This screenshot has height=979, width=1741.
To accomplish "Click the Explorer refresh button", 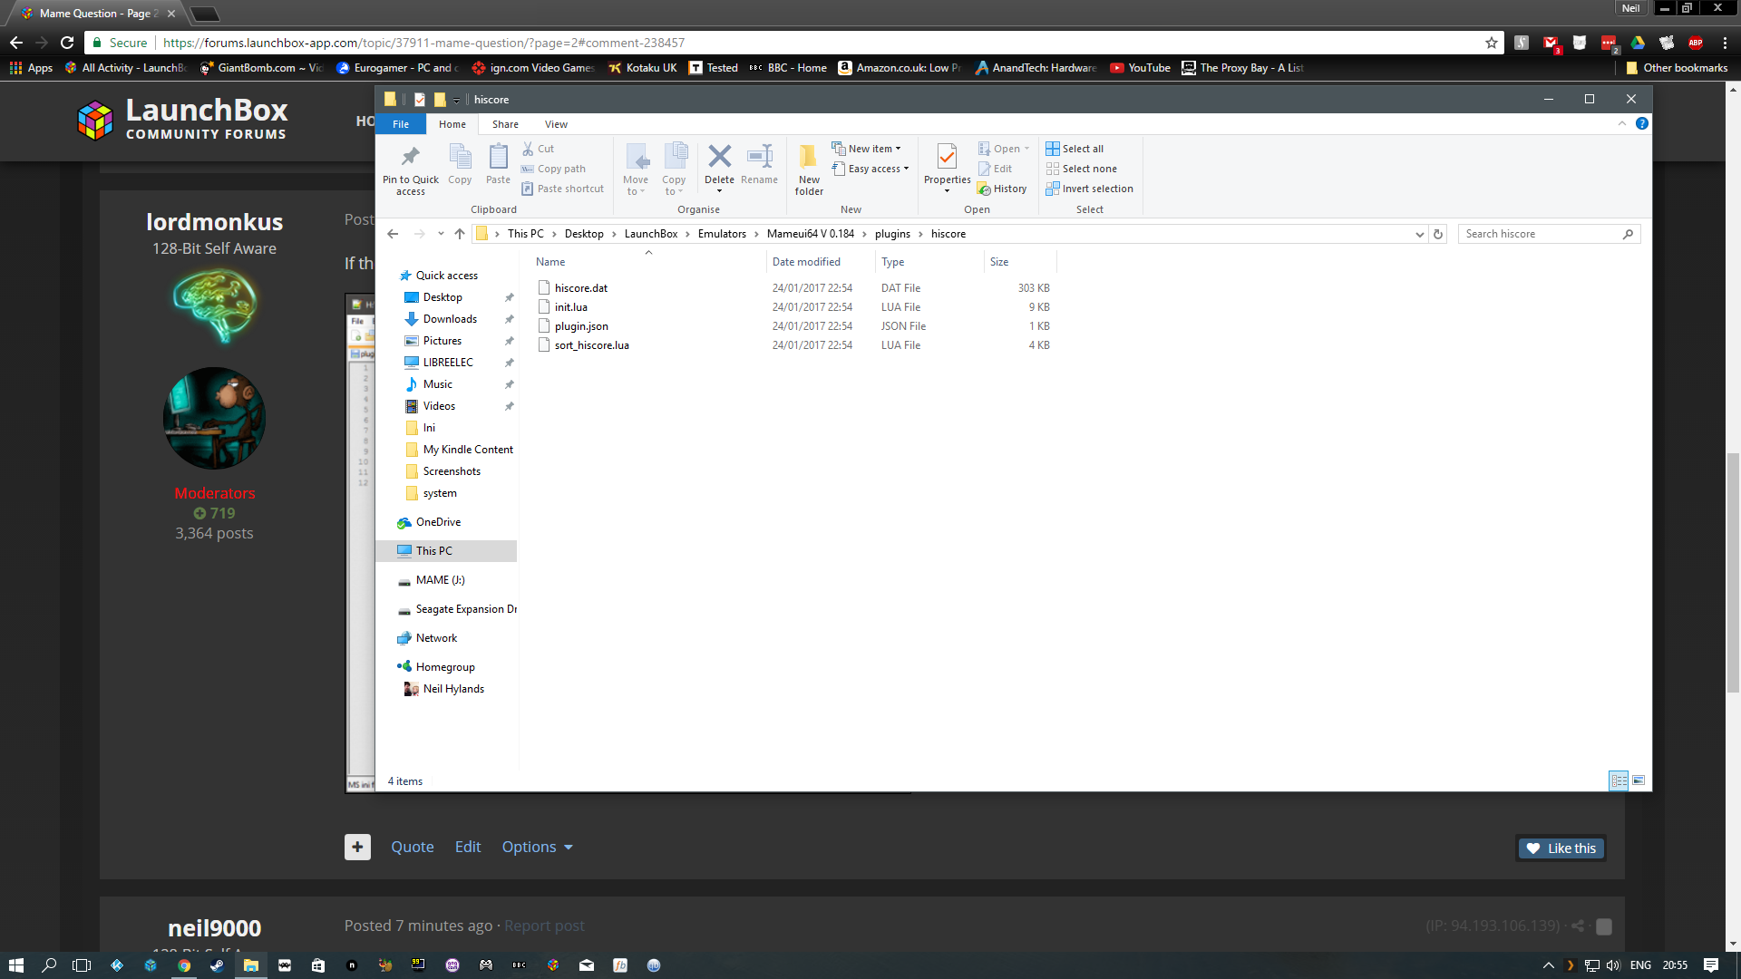I will pyautogui.click(x=1437, y=234).
